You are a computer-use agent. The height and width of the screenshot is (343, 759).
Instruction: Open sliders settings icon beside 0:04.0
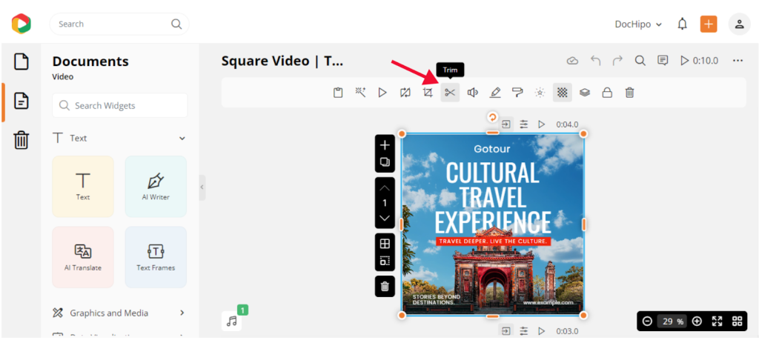click(x=524, y=124)
